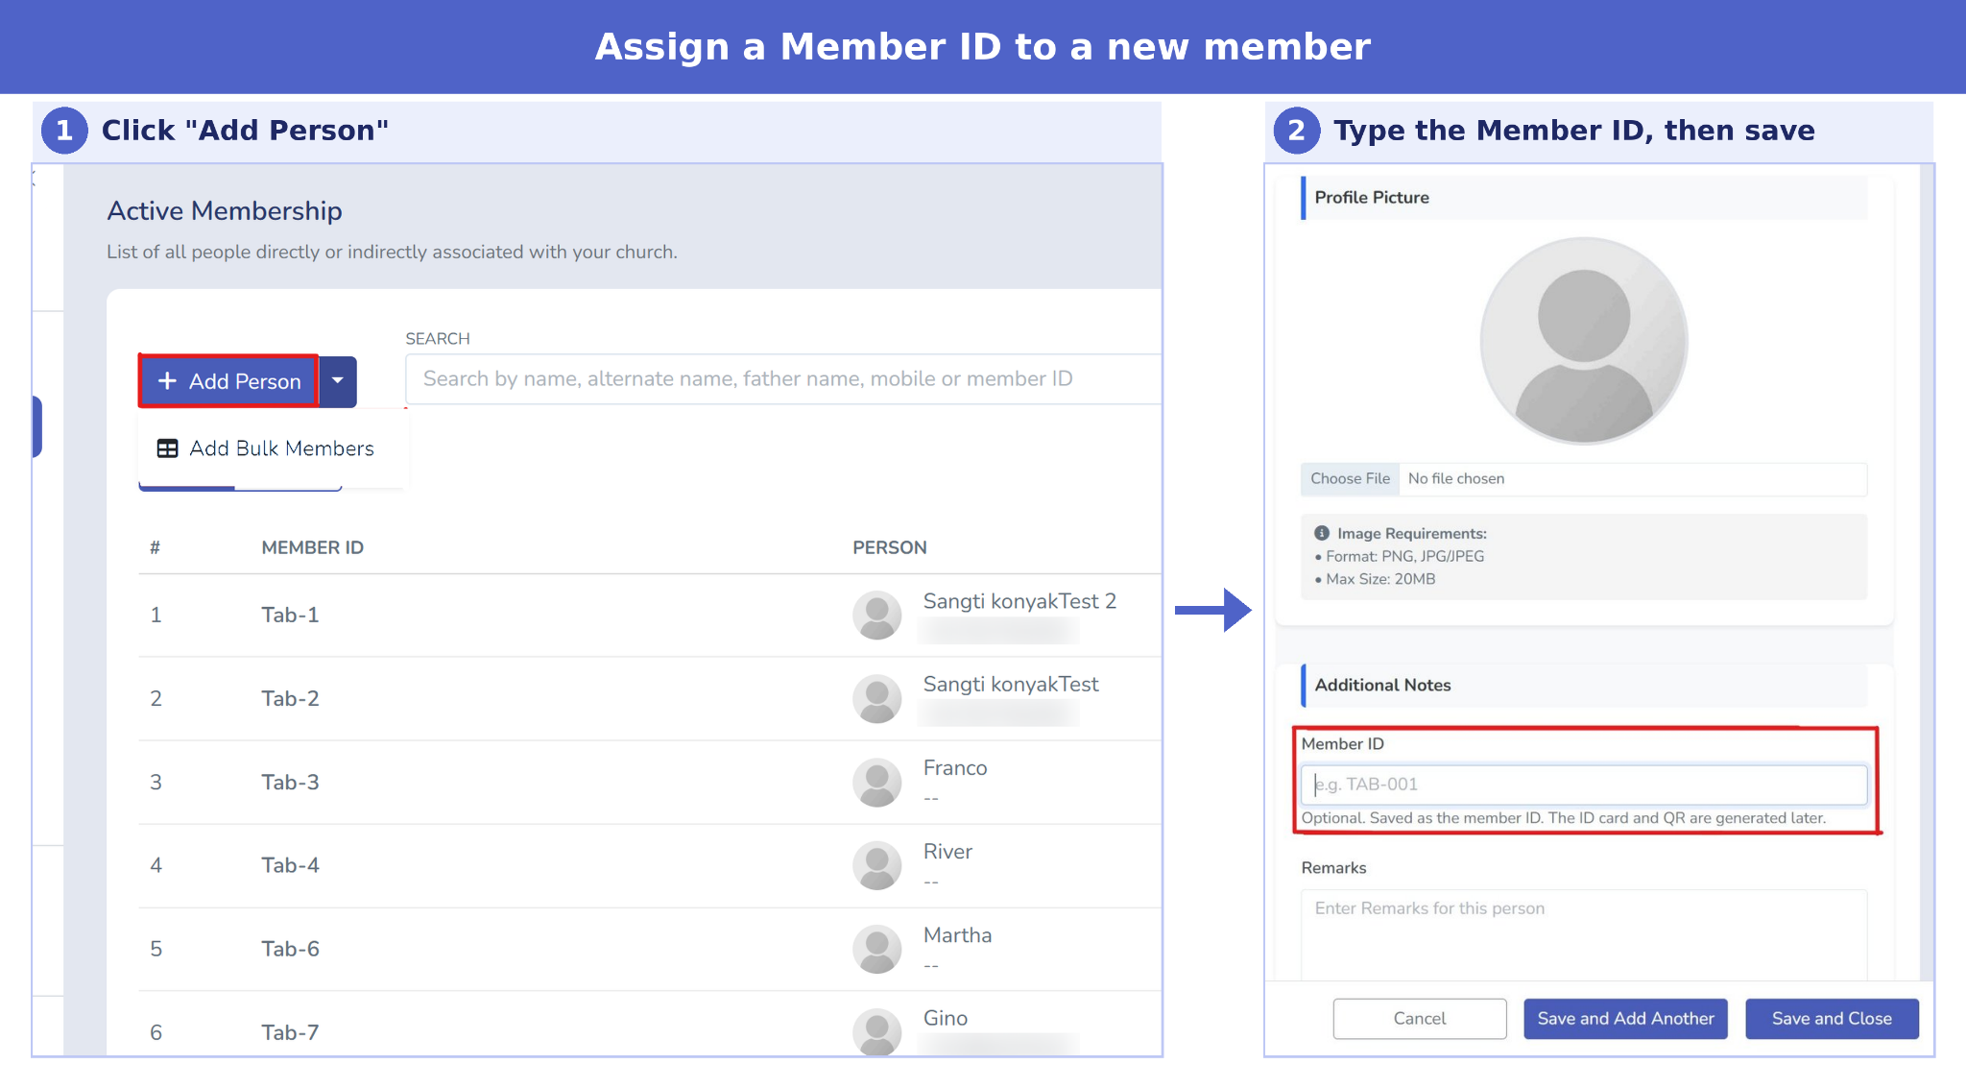1966x1088 pixels.
Task: Click the Cancel button
Action: [1420, 1019]
